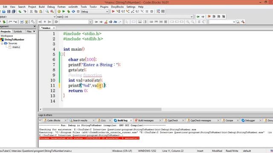Click the red highlight marker icon
273x153 pixels.
tap(106, 22)
